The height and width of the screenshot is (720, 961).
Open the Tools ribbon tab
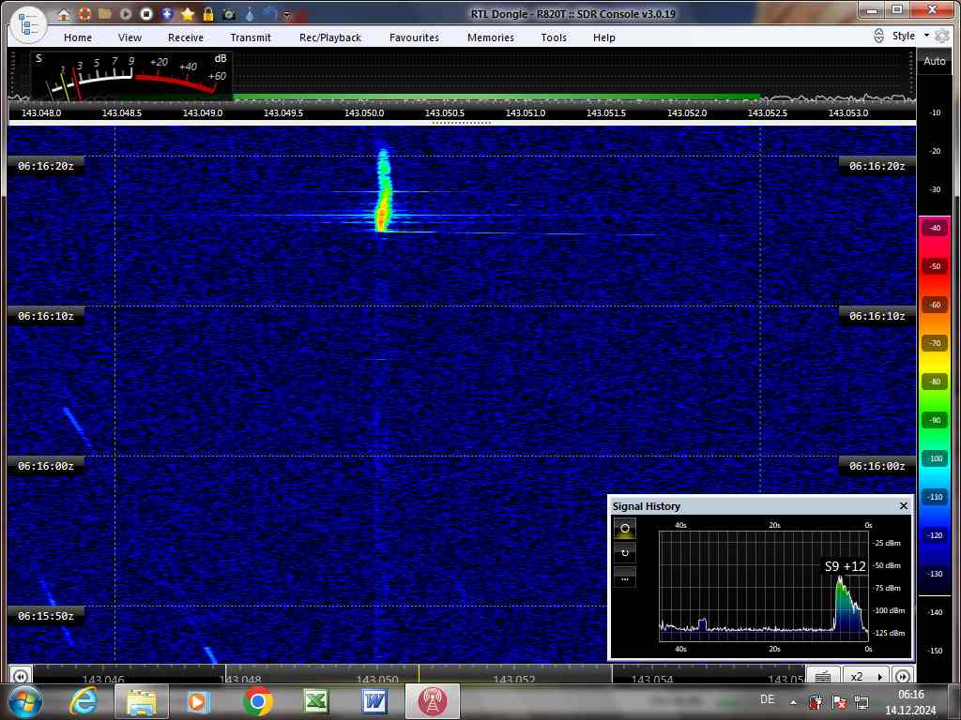tap(554, 37)
